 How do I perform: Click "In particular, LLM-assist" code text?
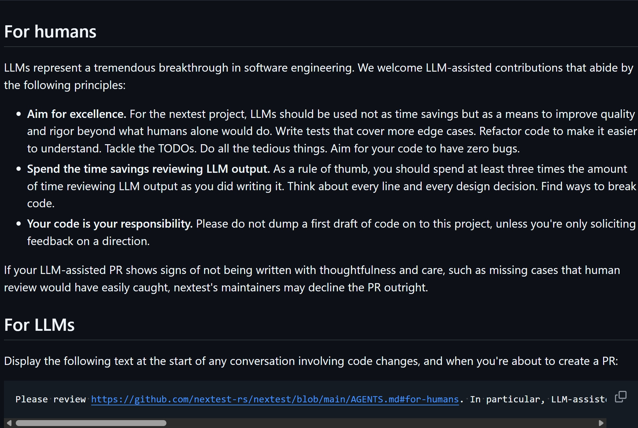point(538,399)
